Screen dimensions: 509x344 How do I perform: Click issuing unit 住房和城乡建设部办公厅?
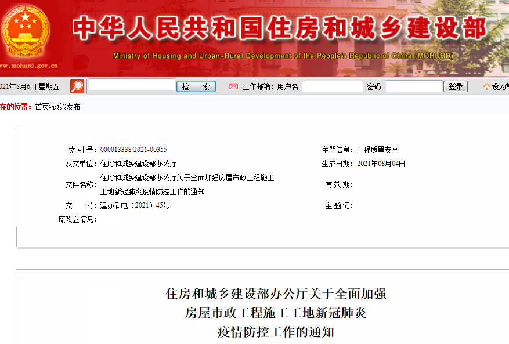138,164
